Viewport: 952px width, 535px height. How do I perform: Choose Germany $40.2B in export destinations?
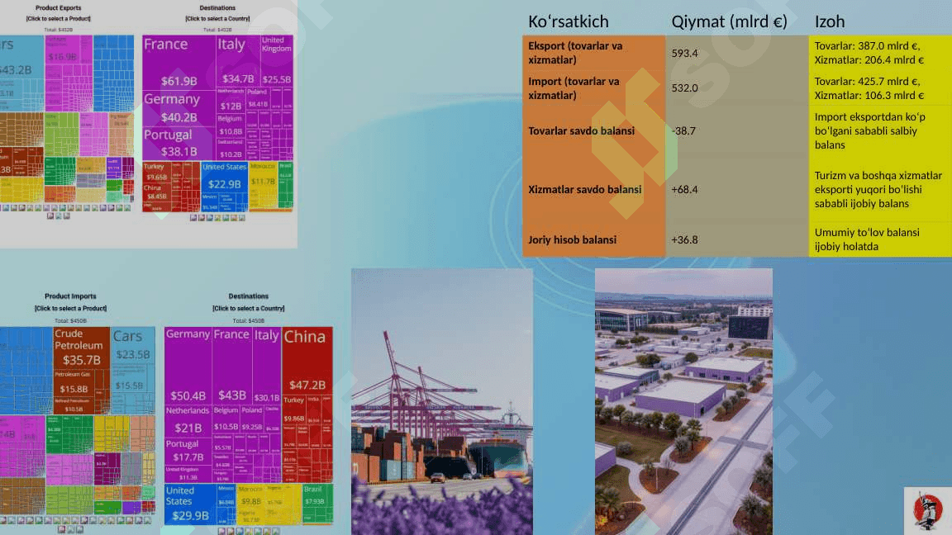pos(179,108)
